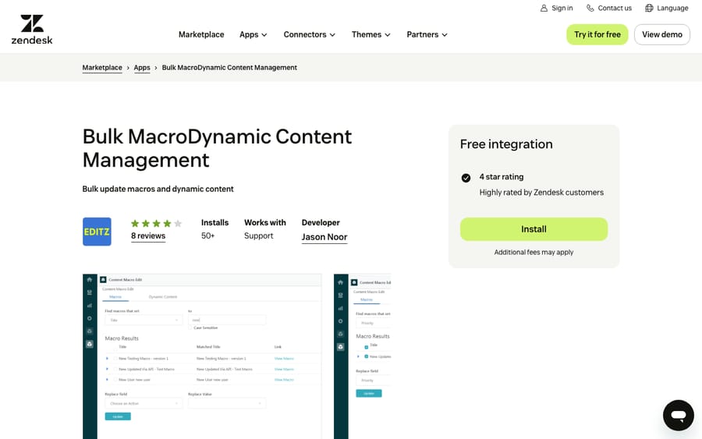Click the Try it for free button
The height and width of the screenshot is (439, 702).
pyautogui.click(x=597, y=34)
